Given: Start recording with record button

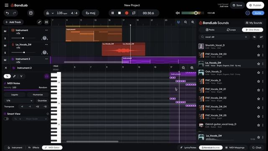Looking at the screenshot, I should 126,13.
